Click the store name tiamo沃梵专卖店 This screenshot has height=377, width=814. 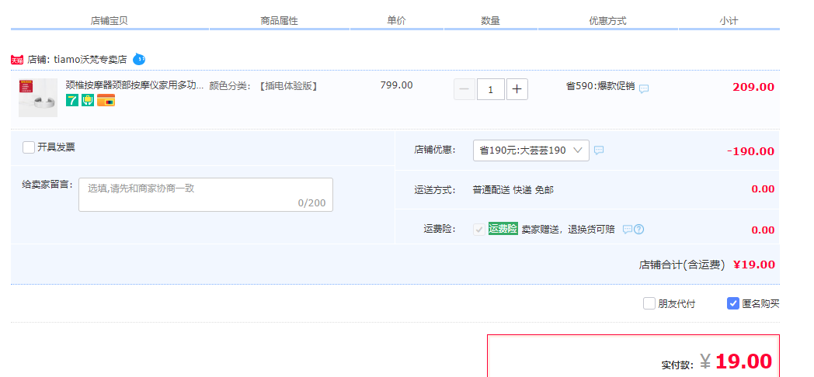pyautogui.click(x=90, y=60)
